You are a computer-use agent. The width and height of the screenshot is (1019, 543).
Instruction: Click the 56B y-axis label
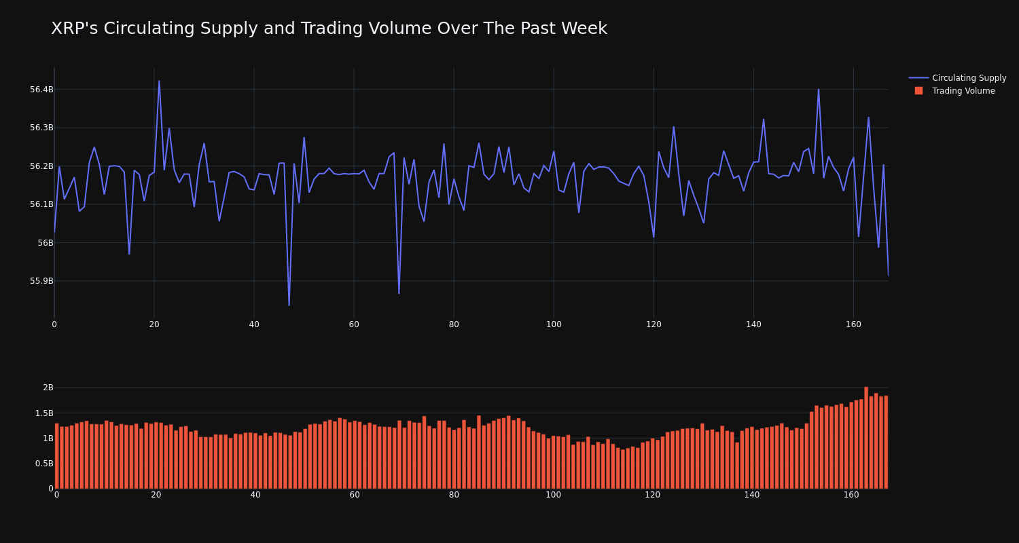point(45,243)
